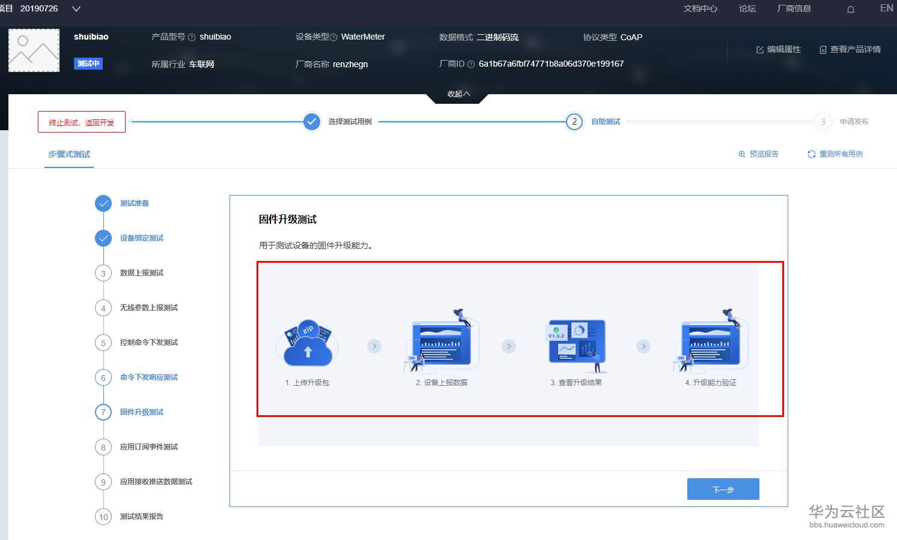The width and height of the screenshot is (897, 540).
Task: Click the help icon beside 厂商ID
Action: (471, 64)
